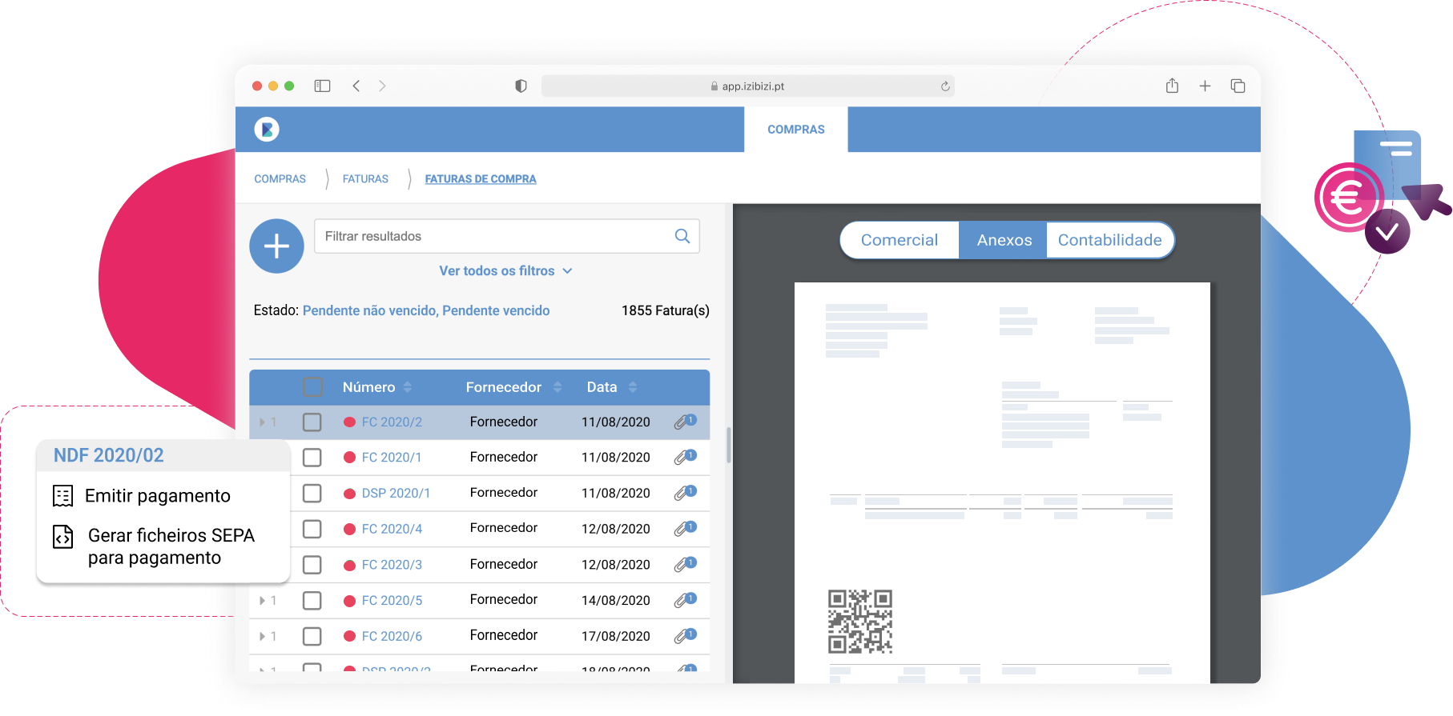
Task: Expand 'Ver todos os filtros' dropdown
Action: point(505,271)
